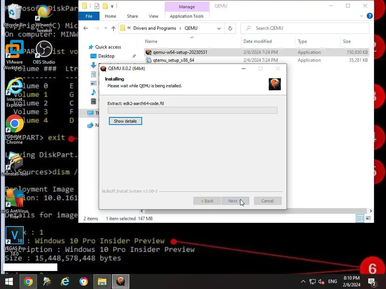Open File Explorer help icon

click(369, 16)
